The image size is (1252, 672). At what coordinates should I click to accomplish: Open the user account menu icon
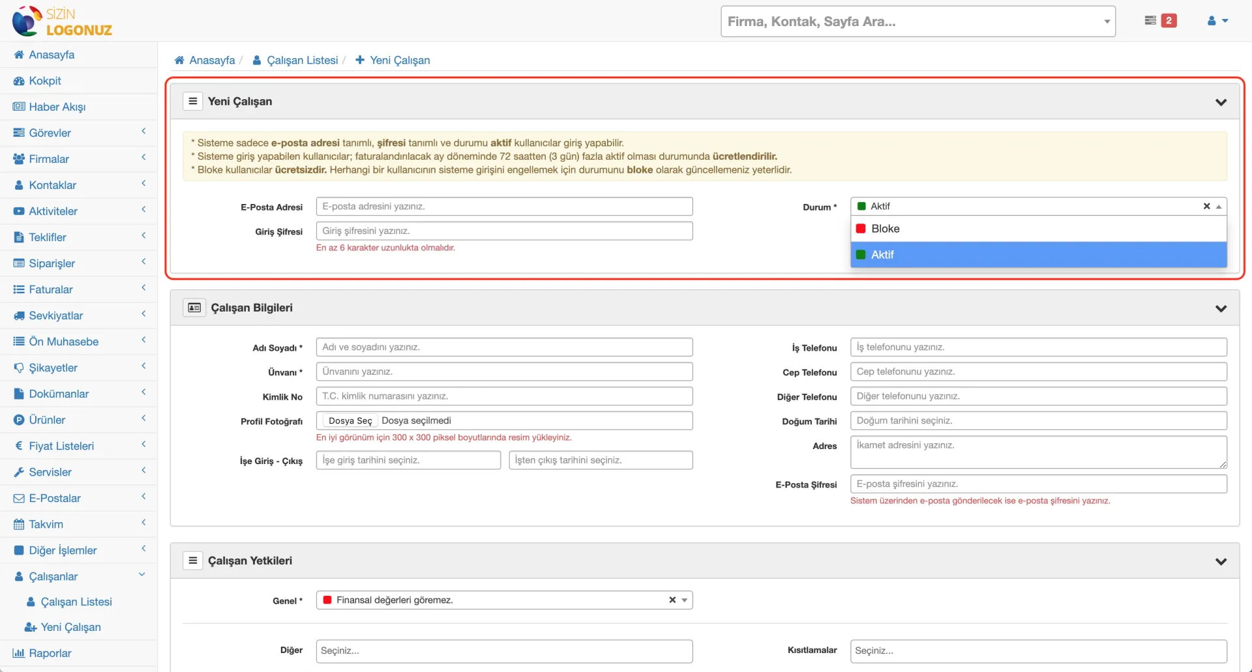1217,21
